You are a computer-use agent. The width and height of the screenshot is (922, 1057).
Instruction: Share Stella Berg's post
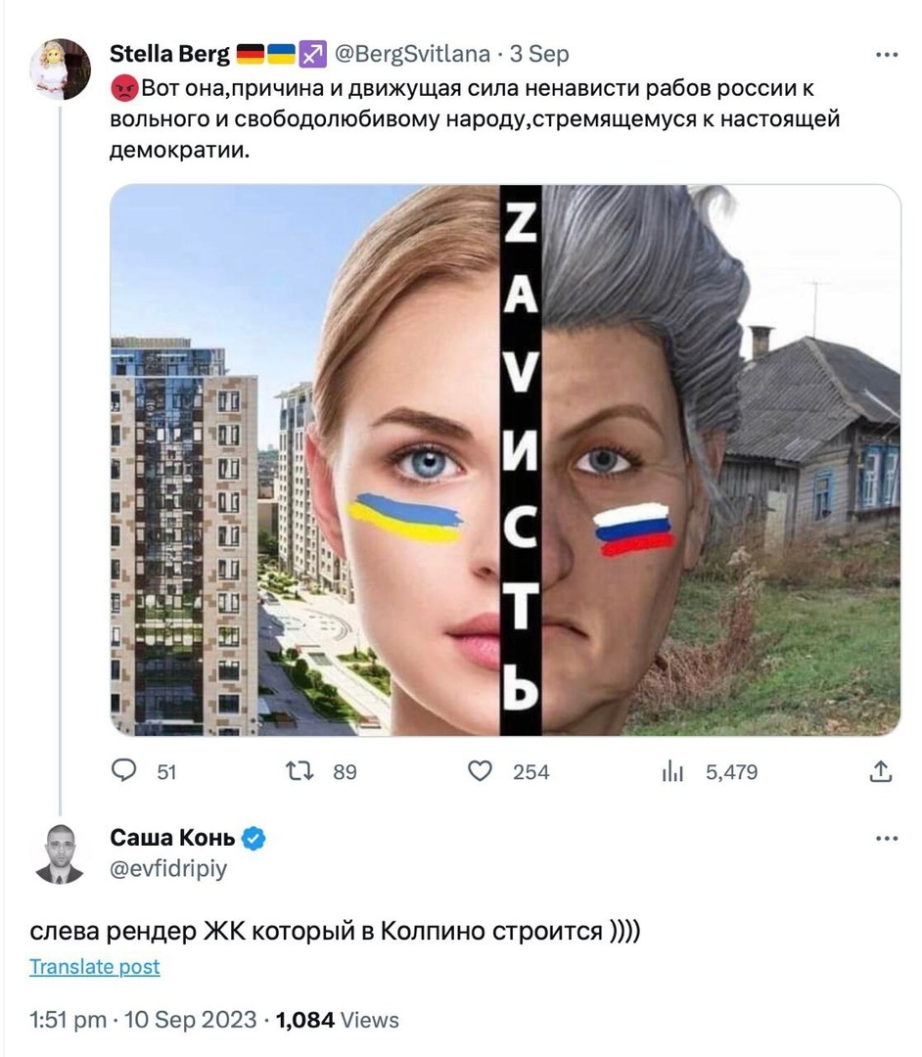[x=880, y=770]
